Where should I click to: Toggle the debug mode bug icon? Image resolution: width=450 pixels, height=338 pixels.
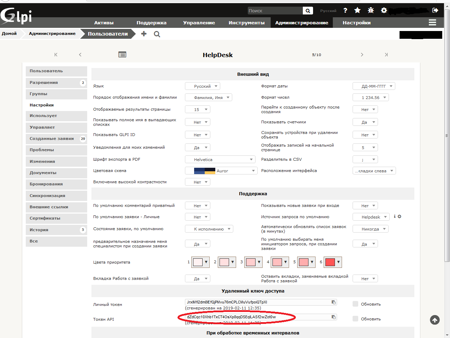pyautogui.click(x=371, y=11)
